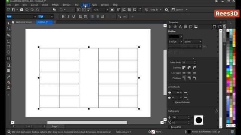Select the Shape edit tool
Screen dimensions: 241x135
(x=8, y=28)
